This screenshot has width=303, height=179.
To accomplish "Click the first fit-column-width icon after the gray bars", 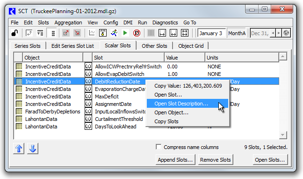I will point(162,33).
